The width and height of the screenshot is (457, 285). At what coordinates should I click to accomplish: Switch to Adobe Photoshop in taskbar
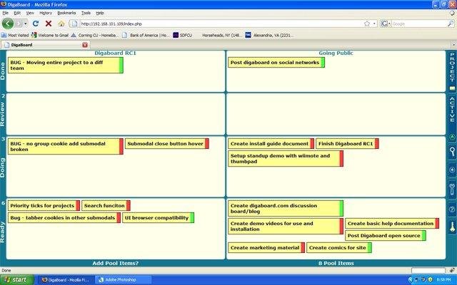point(122,280)
